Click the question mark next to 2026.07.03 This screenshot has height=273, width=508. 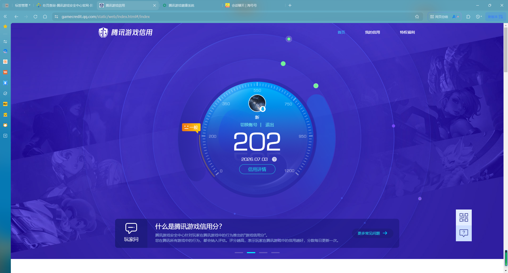click(274, 159)
